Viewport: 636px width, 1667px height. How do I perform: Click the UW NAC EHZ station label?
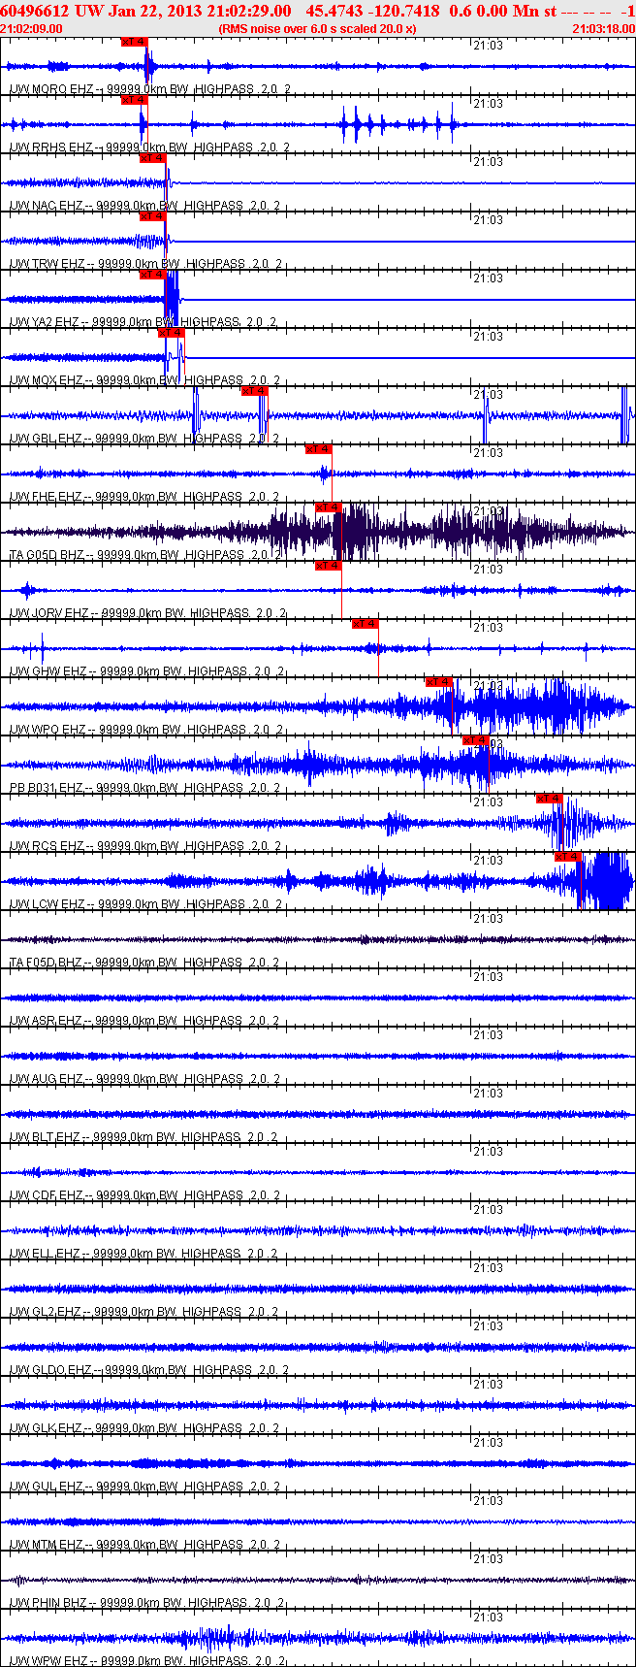click(47, 206)
